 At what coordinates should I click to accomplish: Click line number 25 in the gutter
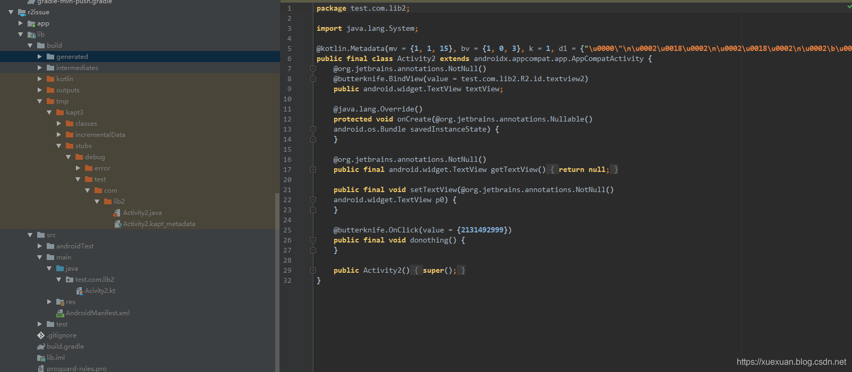pyautogui.click(x=287, y=230)
